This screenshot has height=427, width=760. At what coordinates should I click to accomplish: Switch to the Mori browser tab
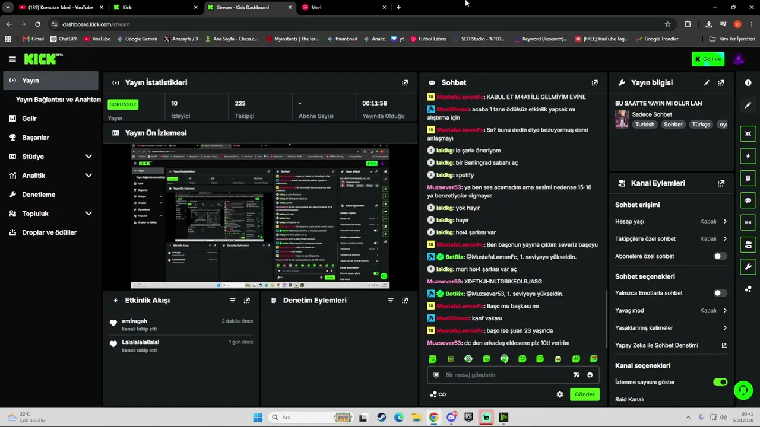344,7
